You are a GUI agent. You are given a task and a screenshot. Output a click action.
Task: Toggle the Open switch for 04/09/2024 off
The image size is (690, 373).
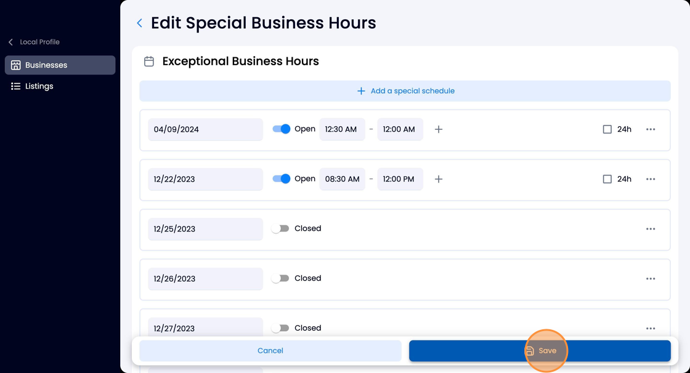click(x=281, y=129)
